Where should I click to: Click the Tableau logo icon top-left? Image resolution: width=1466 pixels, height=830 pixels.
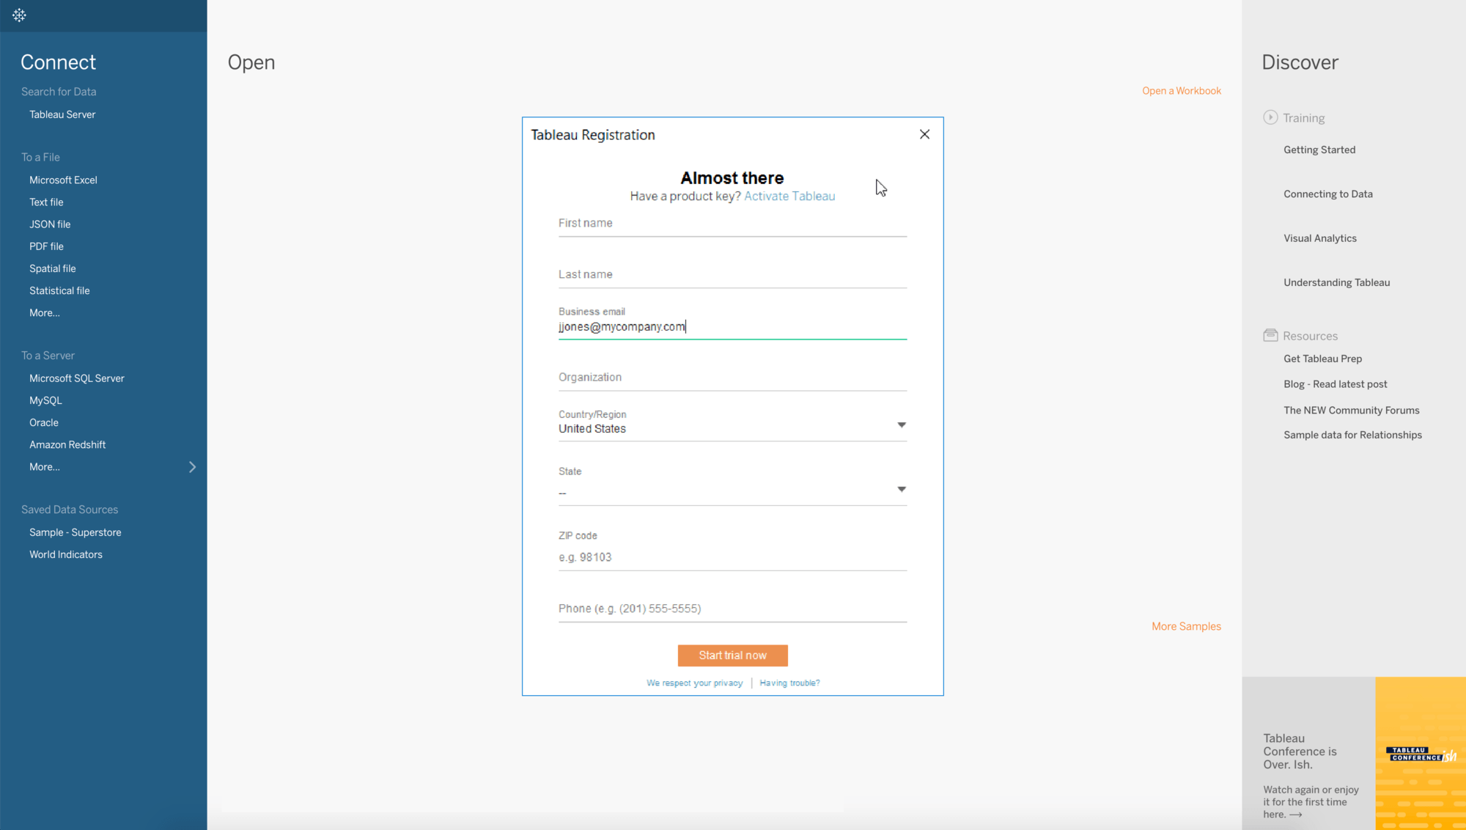tap(19, 15)
